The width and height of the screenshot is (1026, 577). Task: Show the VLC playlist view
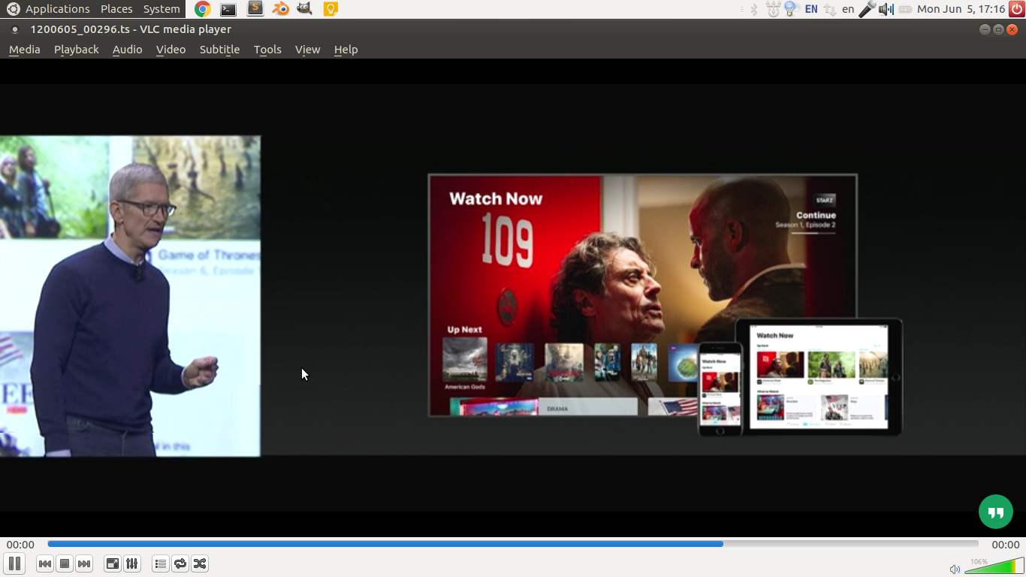coord(160,563)
